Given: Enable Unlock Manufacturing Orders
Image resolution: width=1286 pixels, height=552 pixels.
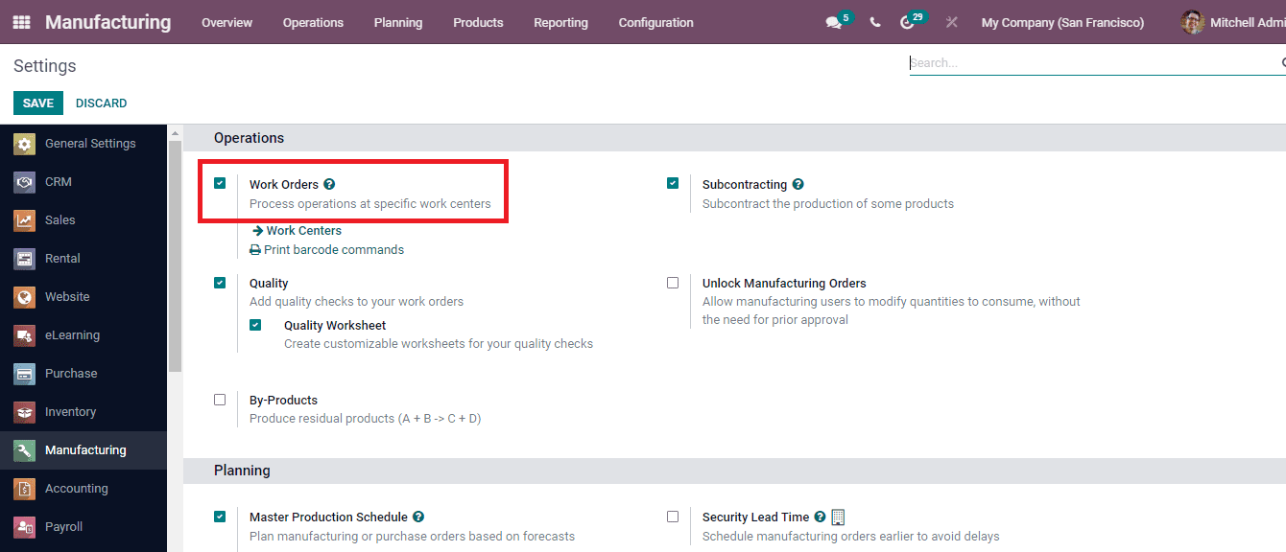Looking at the screenshot, I should [x=673, y=282].
